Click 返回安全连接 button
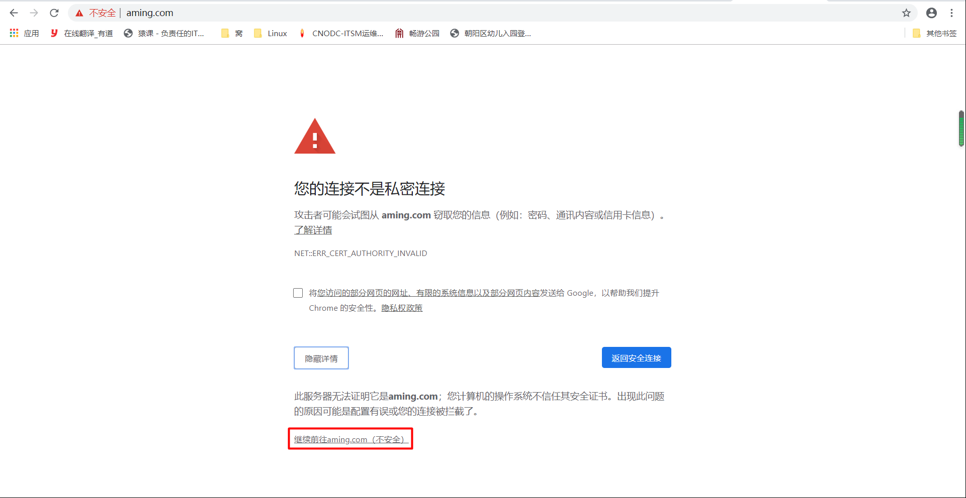 pos(636,357)
